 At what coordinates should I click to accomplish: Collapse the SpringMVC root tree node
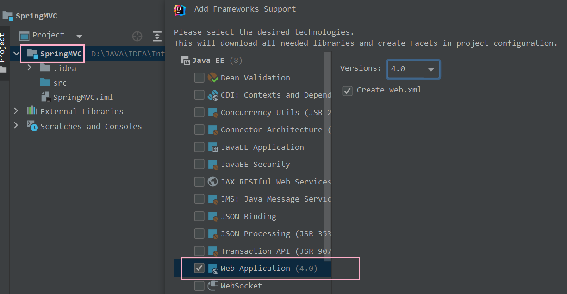(17, 54)
